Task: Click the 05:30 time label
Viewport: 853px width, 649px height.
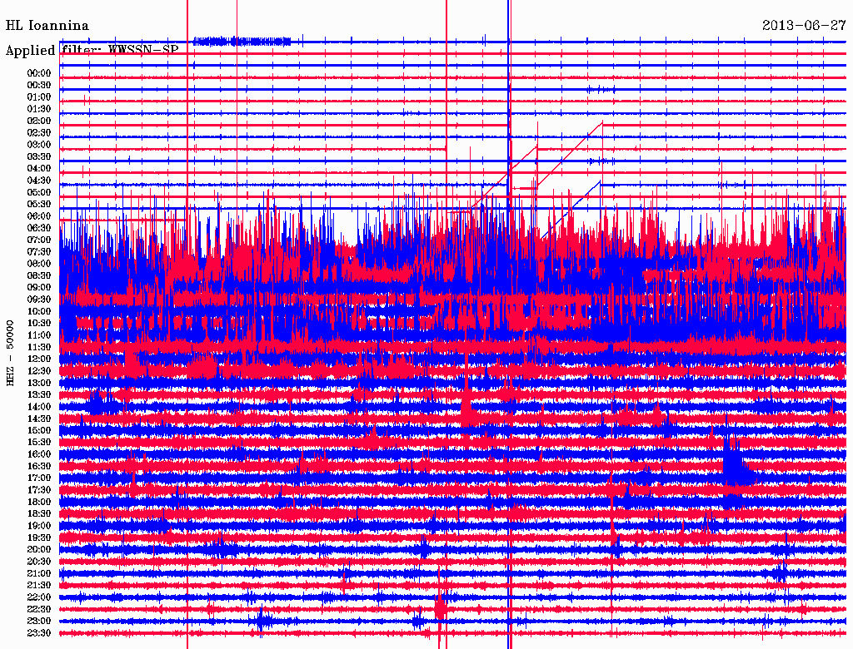Action: pos(39,205)
